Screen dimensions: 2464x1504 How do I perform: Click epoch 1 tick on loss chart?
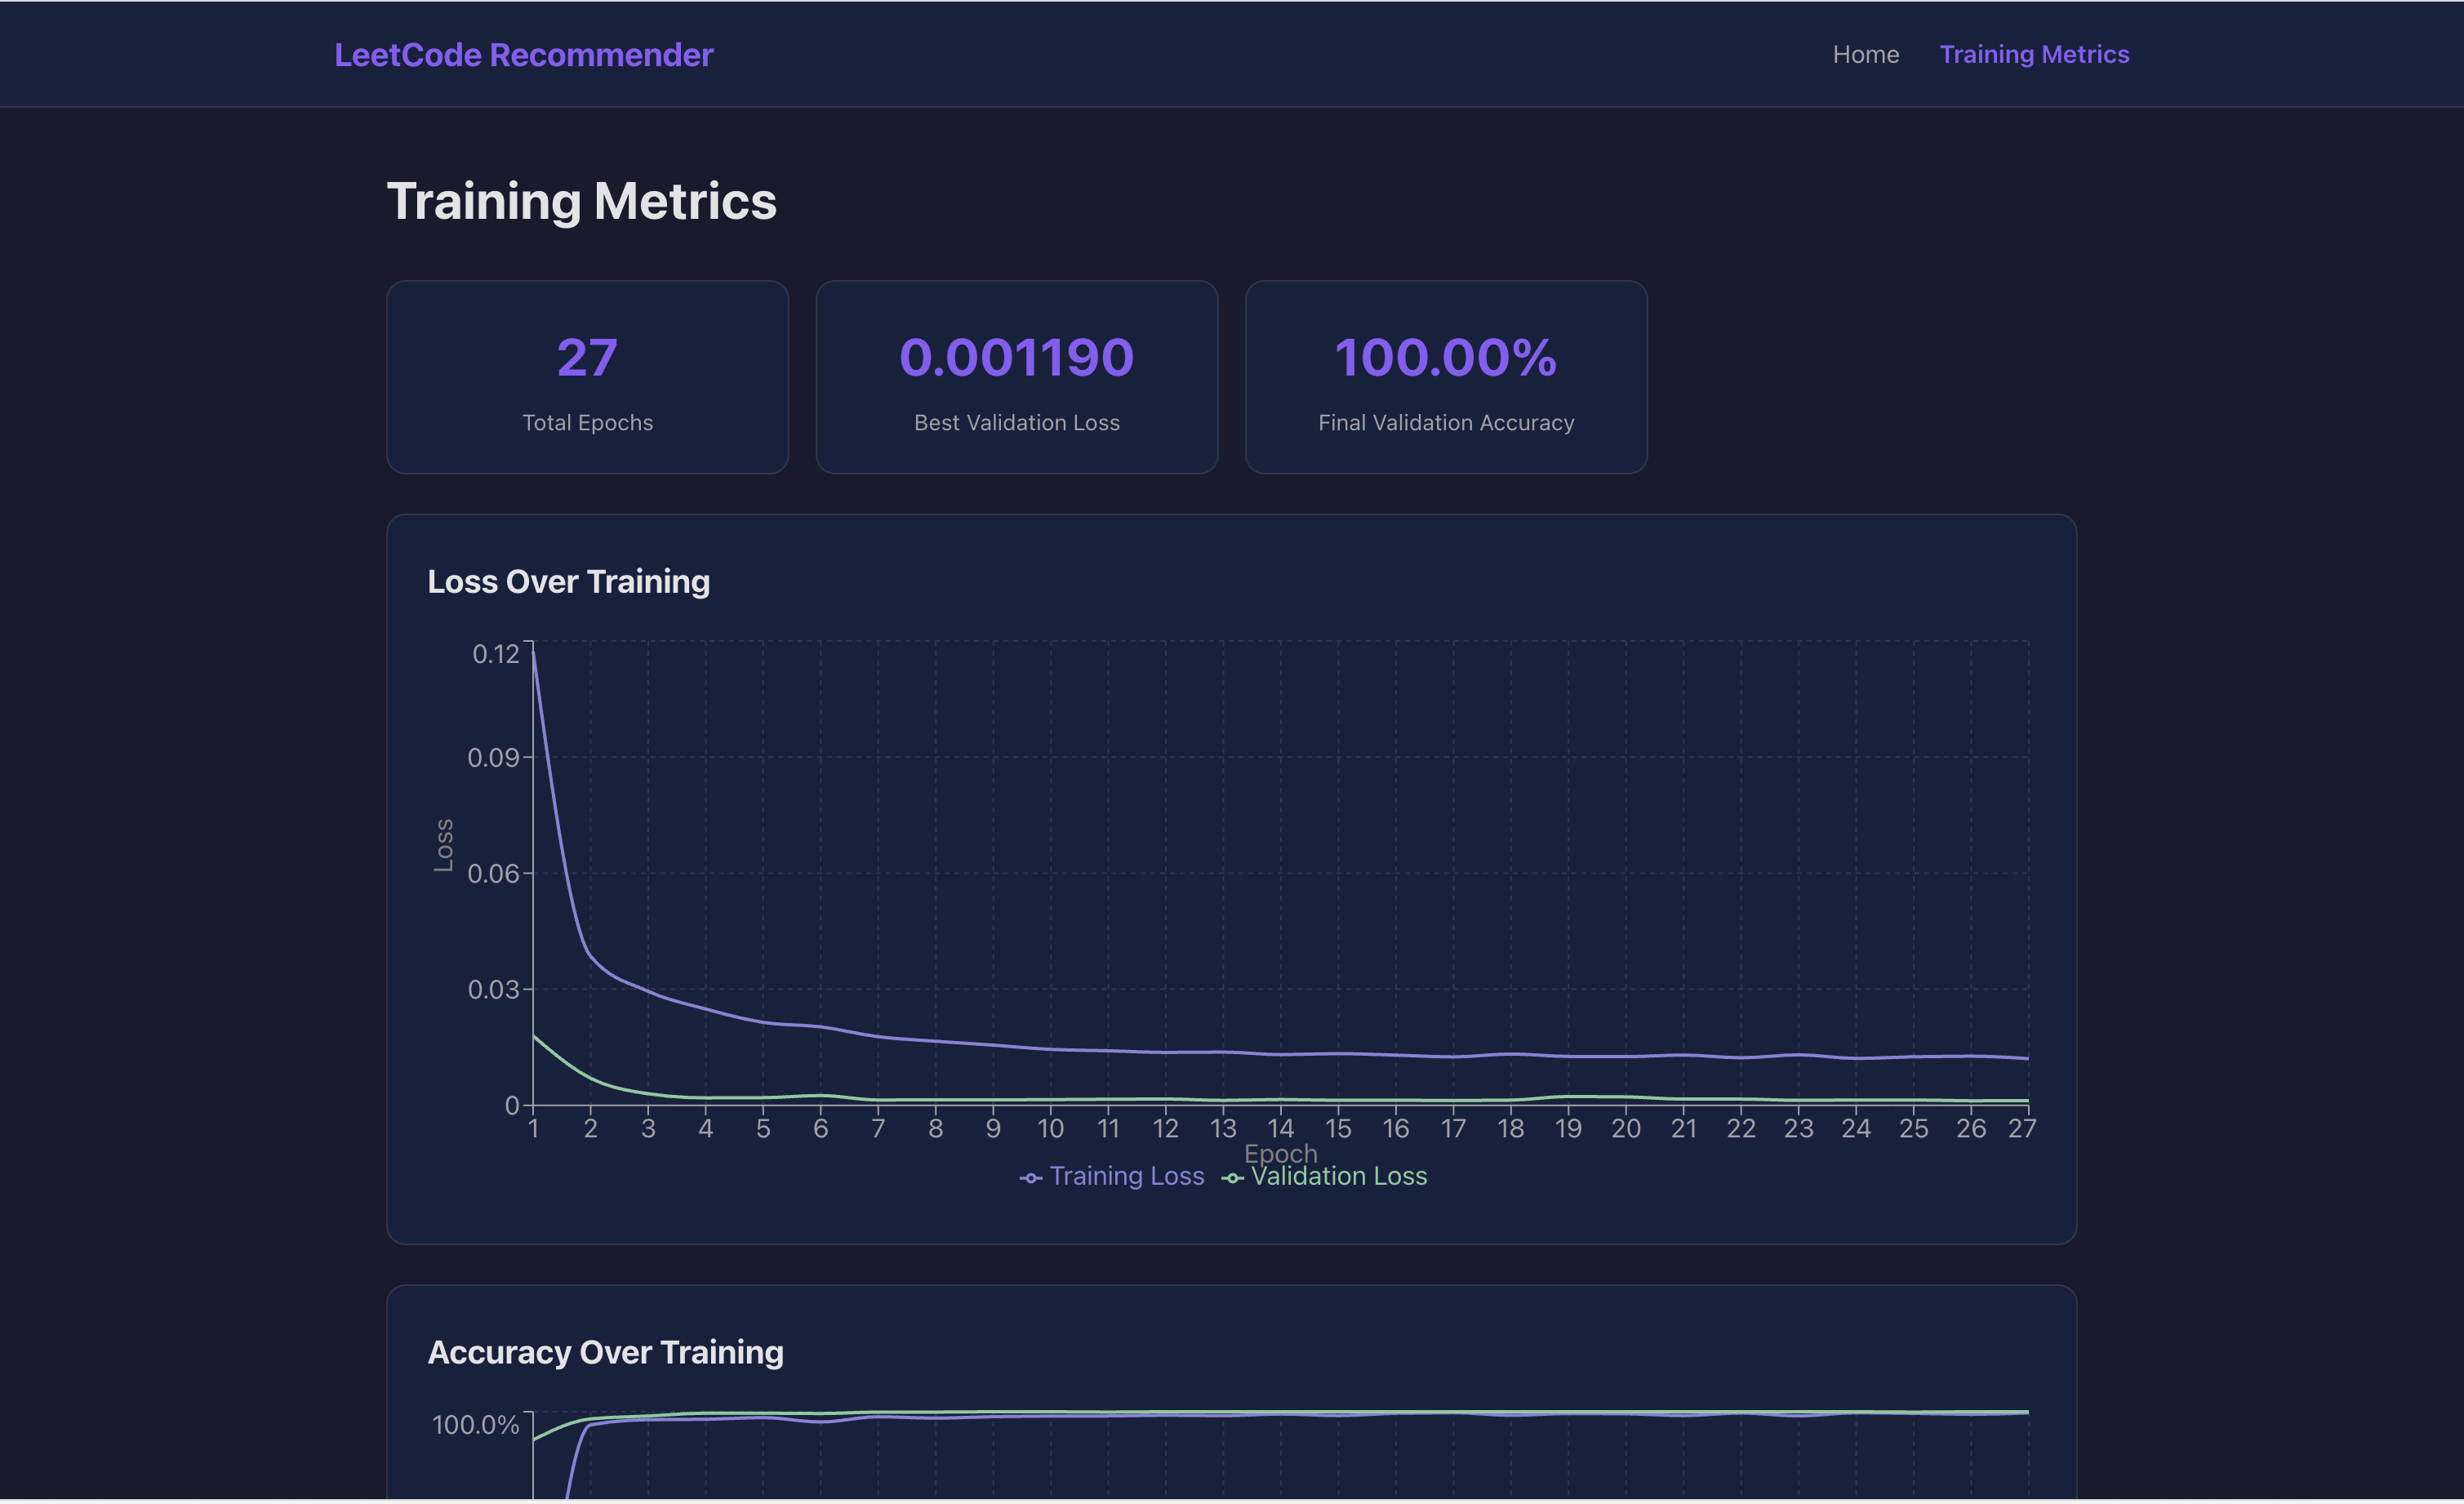point(533,1129)
